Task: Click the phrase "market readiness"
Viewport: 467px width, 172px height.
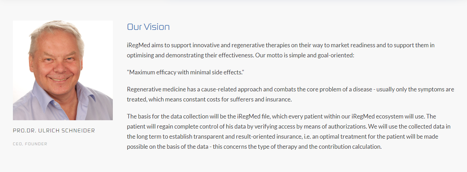Action: 353,45
